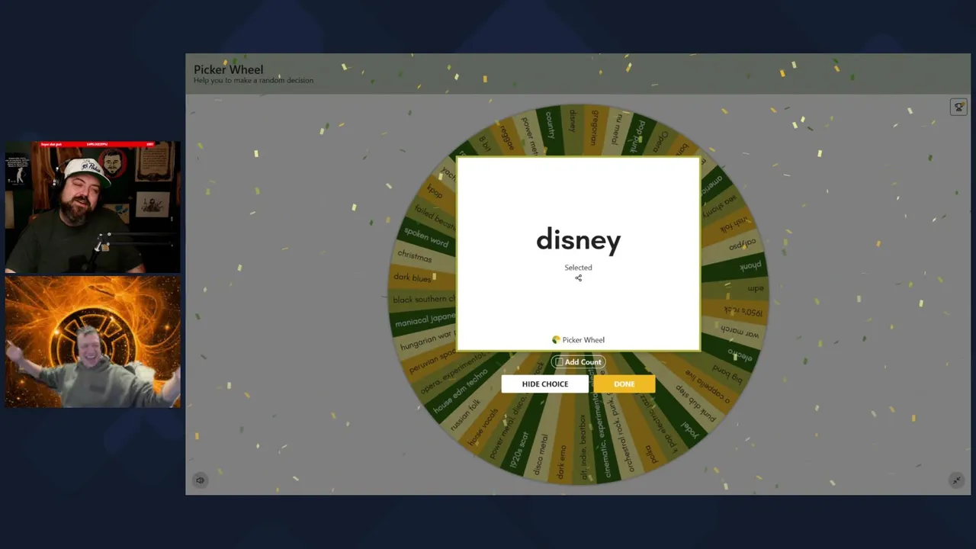Click the '8 bit' wheel segment

tap(485, 144)
